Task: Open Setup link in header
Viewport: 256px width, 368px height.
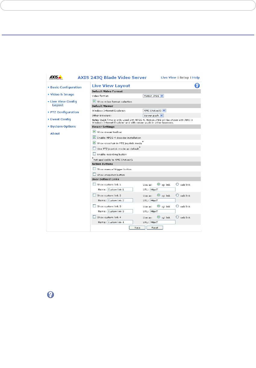Action: click(184, 77)
